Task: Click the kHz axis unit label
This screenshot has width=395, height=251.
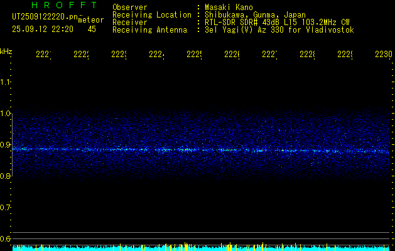Action: pos(6,51)
